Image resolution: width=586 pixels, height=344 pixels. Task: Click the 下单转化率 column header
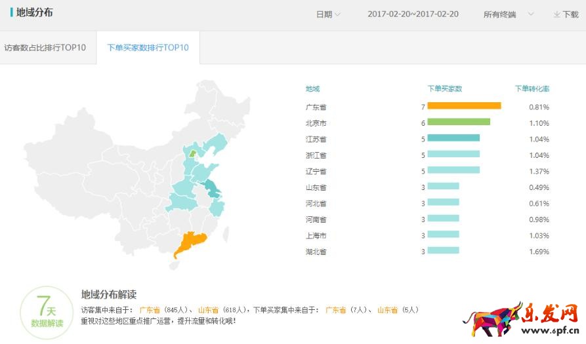click(532, 88)
